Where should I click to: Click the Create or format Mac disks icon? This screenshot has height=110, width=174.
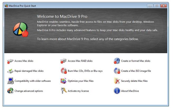pyautogui.click(x=117, y=61)
